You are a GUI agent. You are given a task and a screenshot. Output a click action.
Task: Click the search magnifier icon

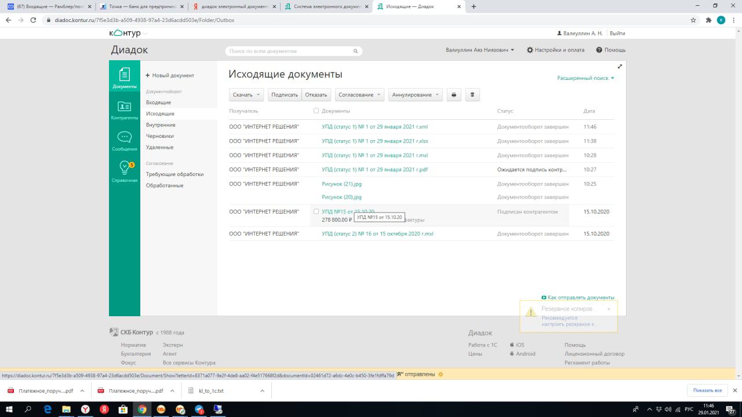(357, 51)
